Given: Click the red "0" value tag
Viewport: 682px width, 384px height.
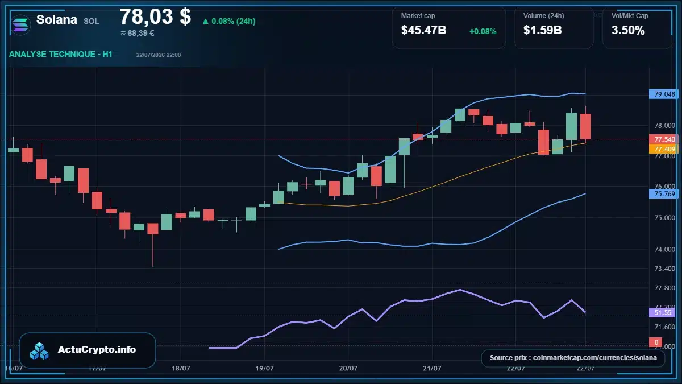Looking at the screenshot, I should click(656, 342).
